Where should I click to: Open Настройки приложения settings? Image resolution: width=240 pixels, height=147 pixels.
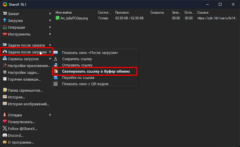(x=29, y=66)
